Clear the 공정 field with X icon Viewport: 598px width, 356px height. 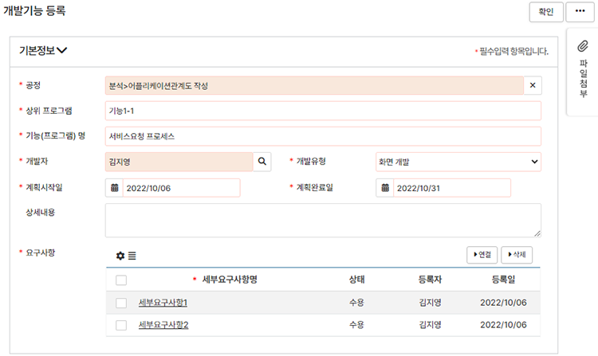click(533, 85)
